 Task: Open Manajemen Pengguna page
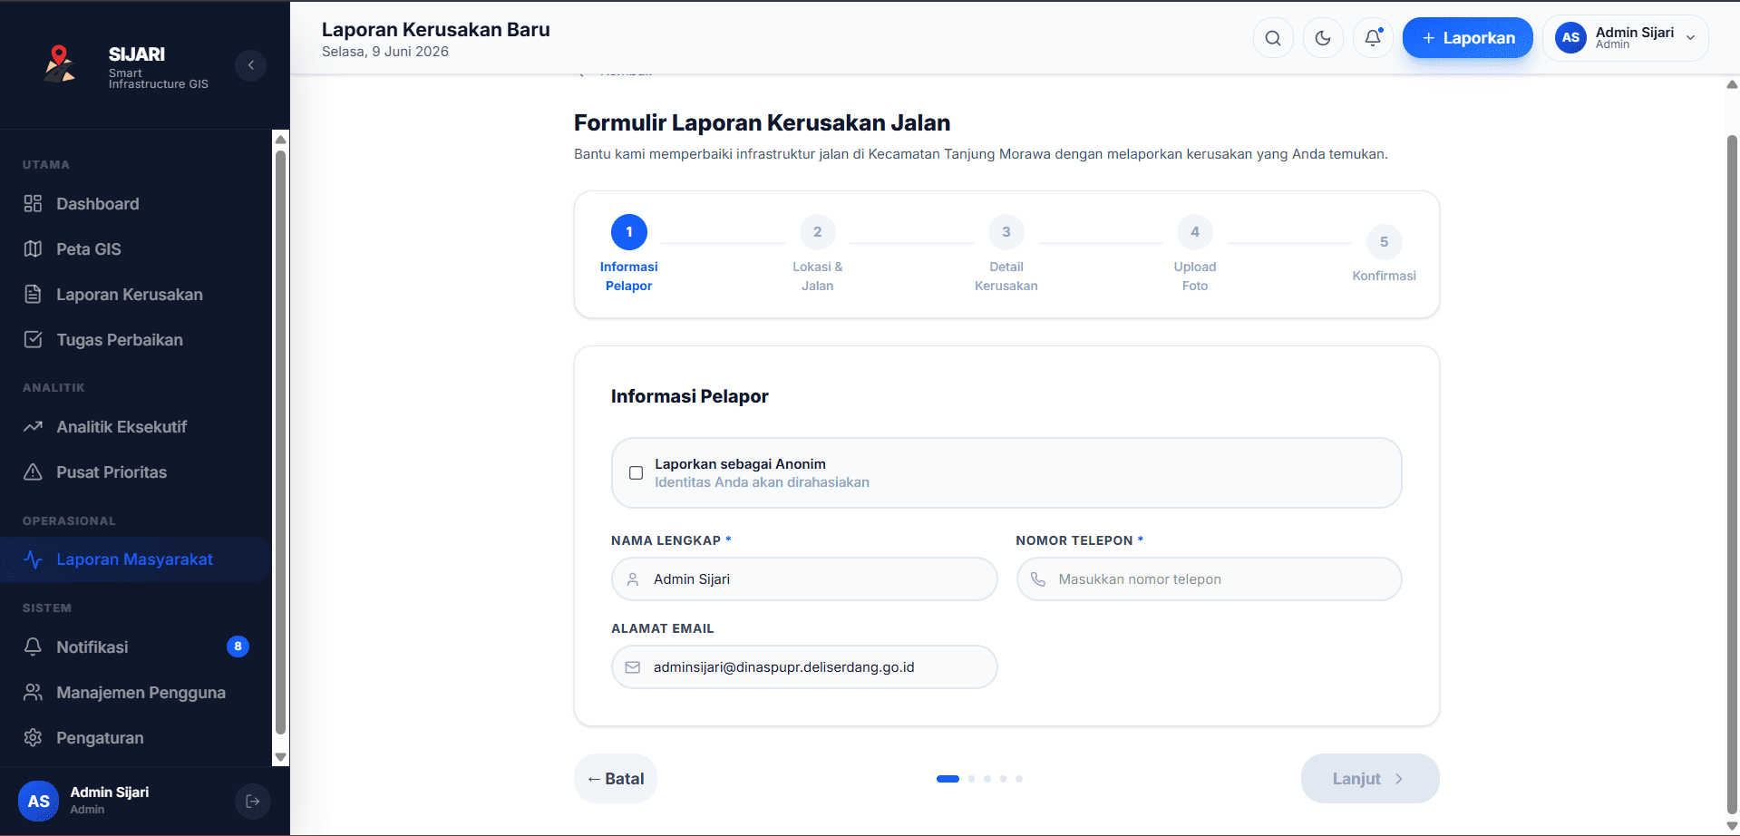tap(136, 693)
